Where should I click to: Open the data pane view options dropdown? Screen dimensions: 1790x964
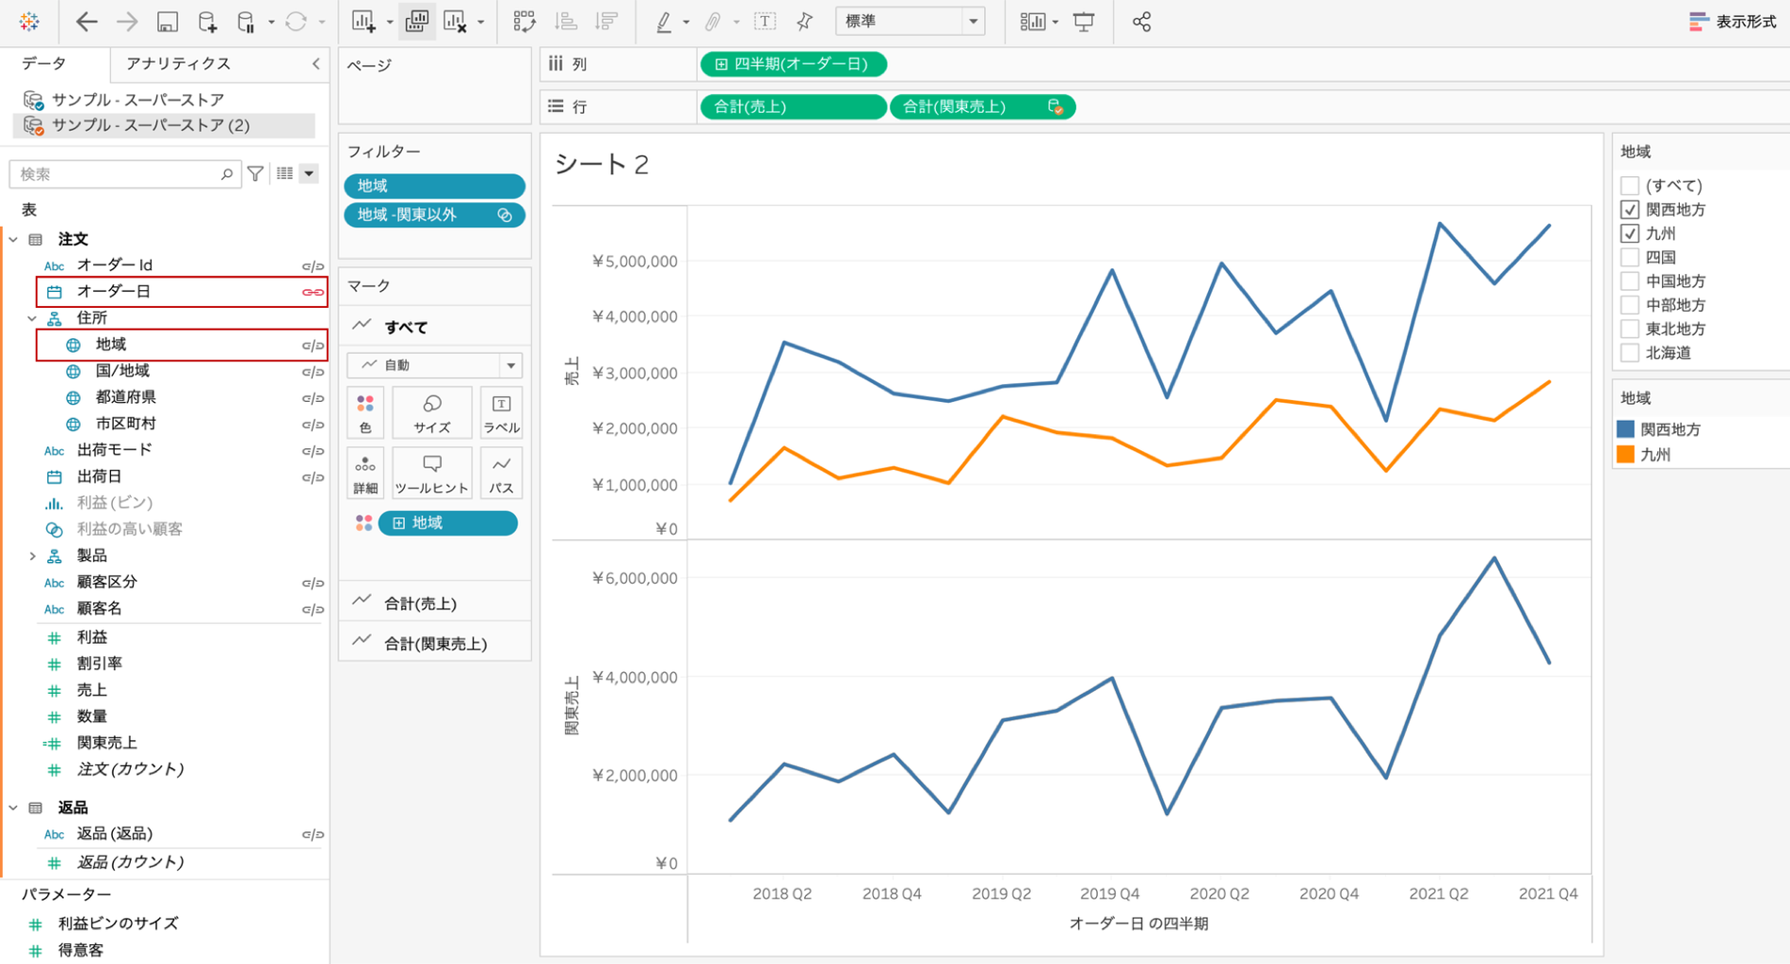point(309,173)
